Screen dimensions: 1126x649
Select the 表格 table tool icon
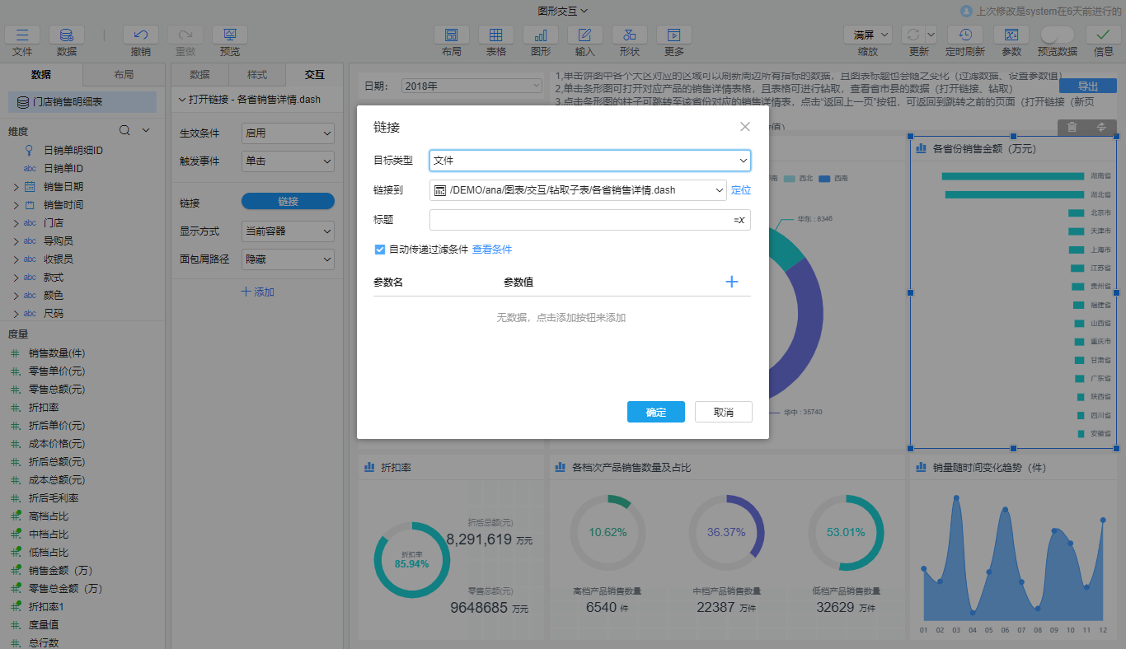coord(496,35)
